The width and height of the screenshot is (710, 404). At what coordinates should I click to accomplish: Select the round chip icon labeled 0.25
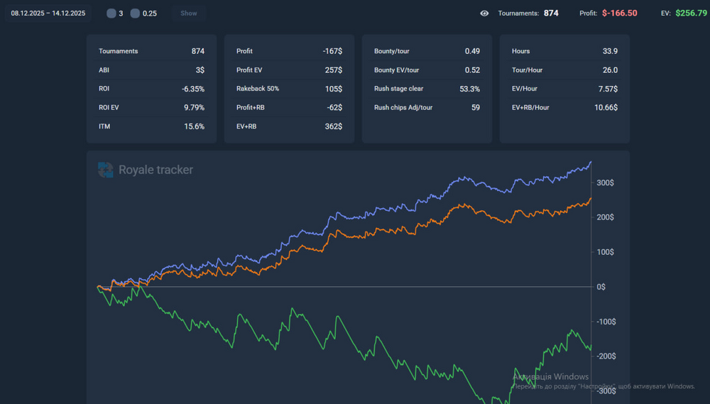click(135, 13)
